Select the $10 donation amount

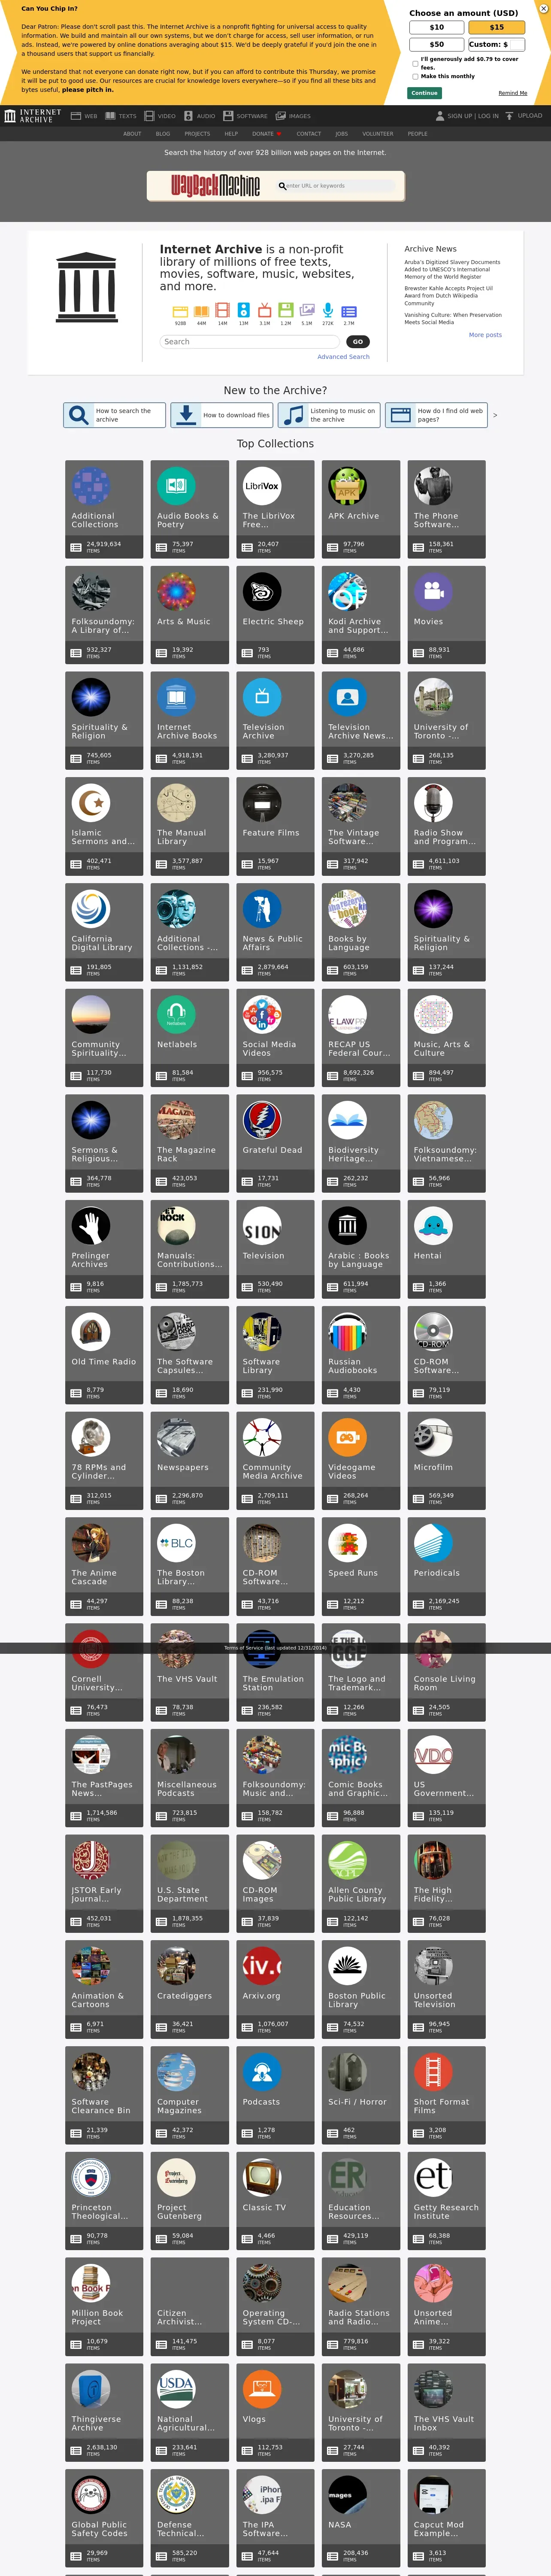(437, 27)
